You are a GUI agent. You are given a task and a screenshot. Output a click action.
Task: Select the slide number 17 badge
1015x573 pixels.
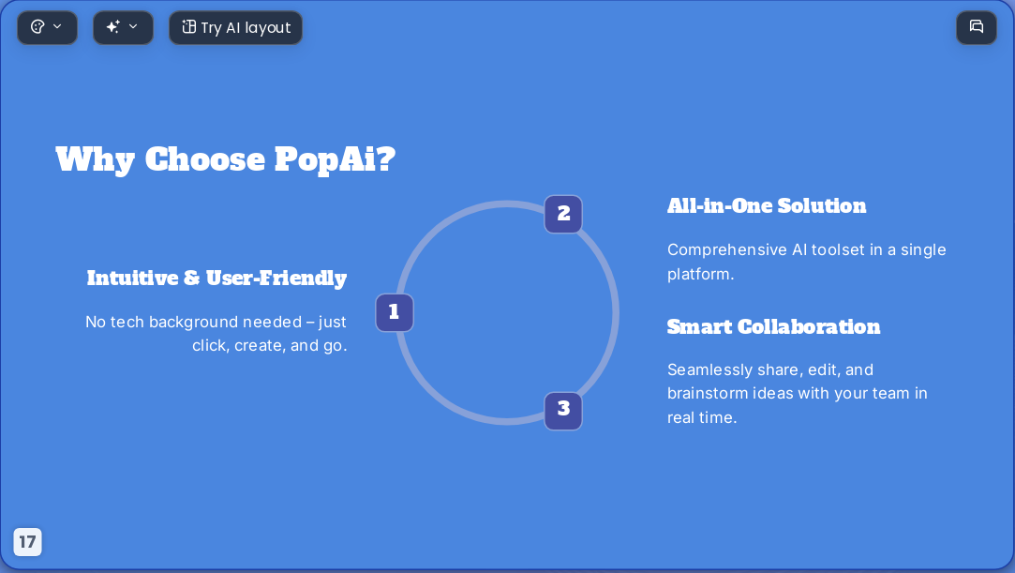tap(27, 542)
